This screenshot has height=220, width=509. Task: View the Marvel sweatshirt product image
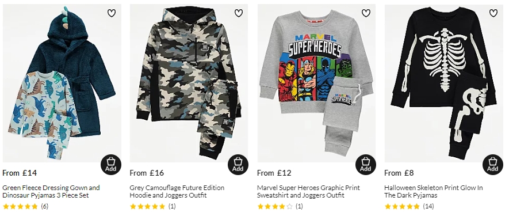coord(316,83)
